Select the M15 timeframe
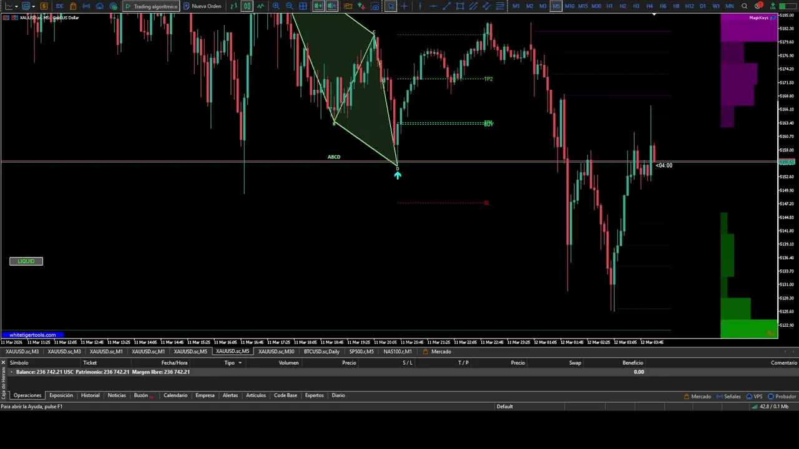This screenshot has width=799, height=449. pos(583,6)
